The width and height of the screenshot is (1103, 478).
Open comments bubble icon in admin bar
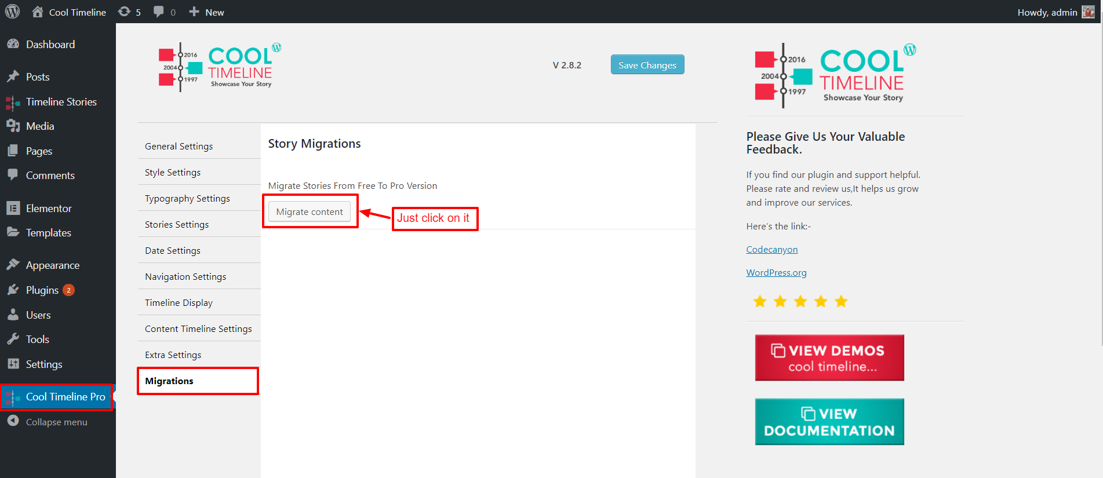[158, 12]
